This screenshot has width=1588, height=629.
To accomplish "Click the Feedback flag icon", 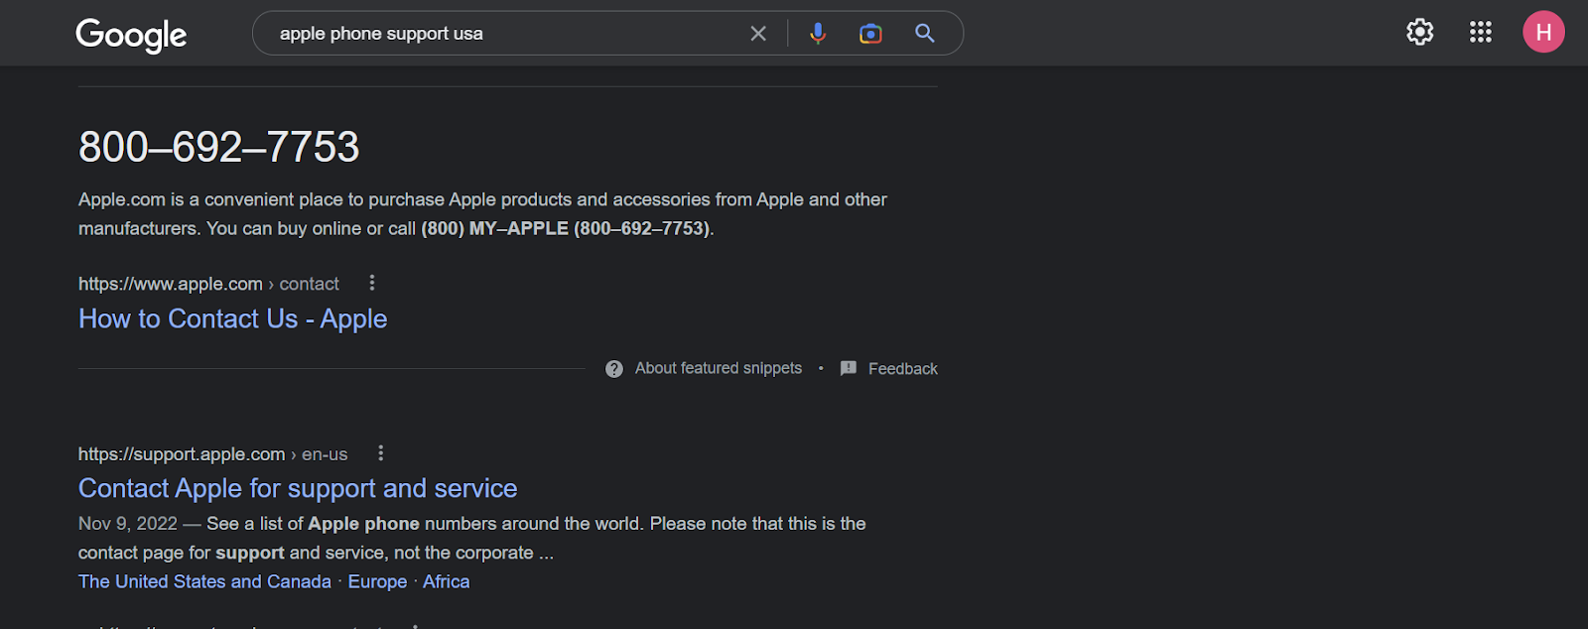I will pos(849,368).
